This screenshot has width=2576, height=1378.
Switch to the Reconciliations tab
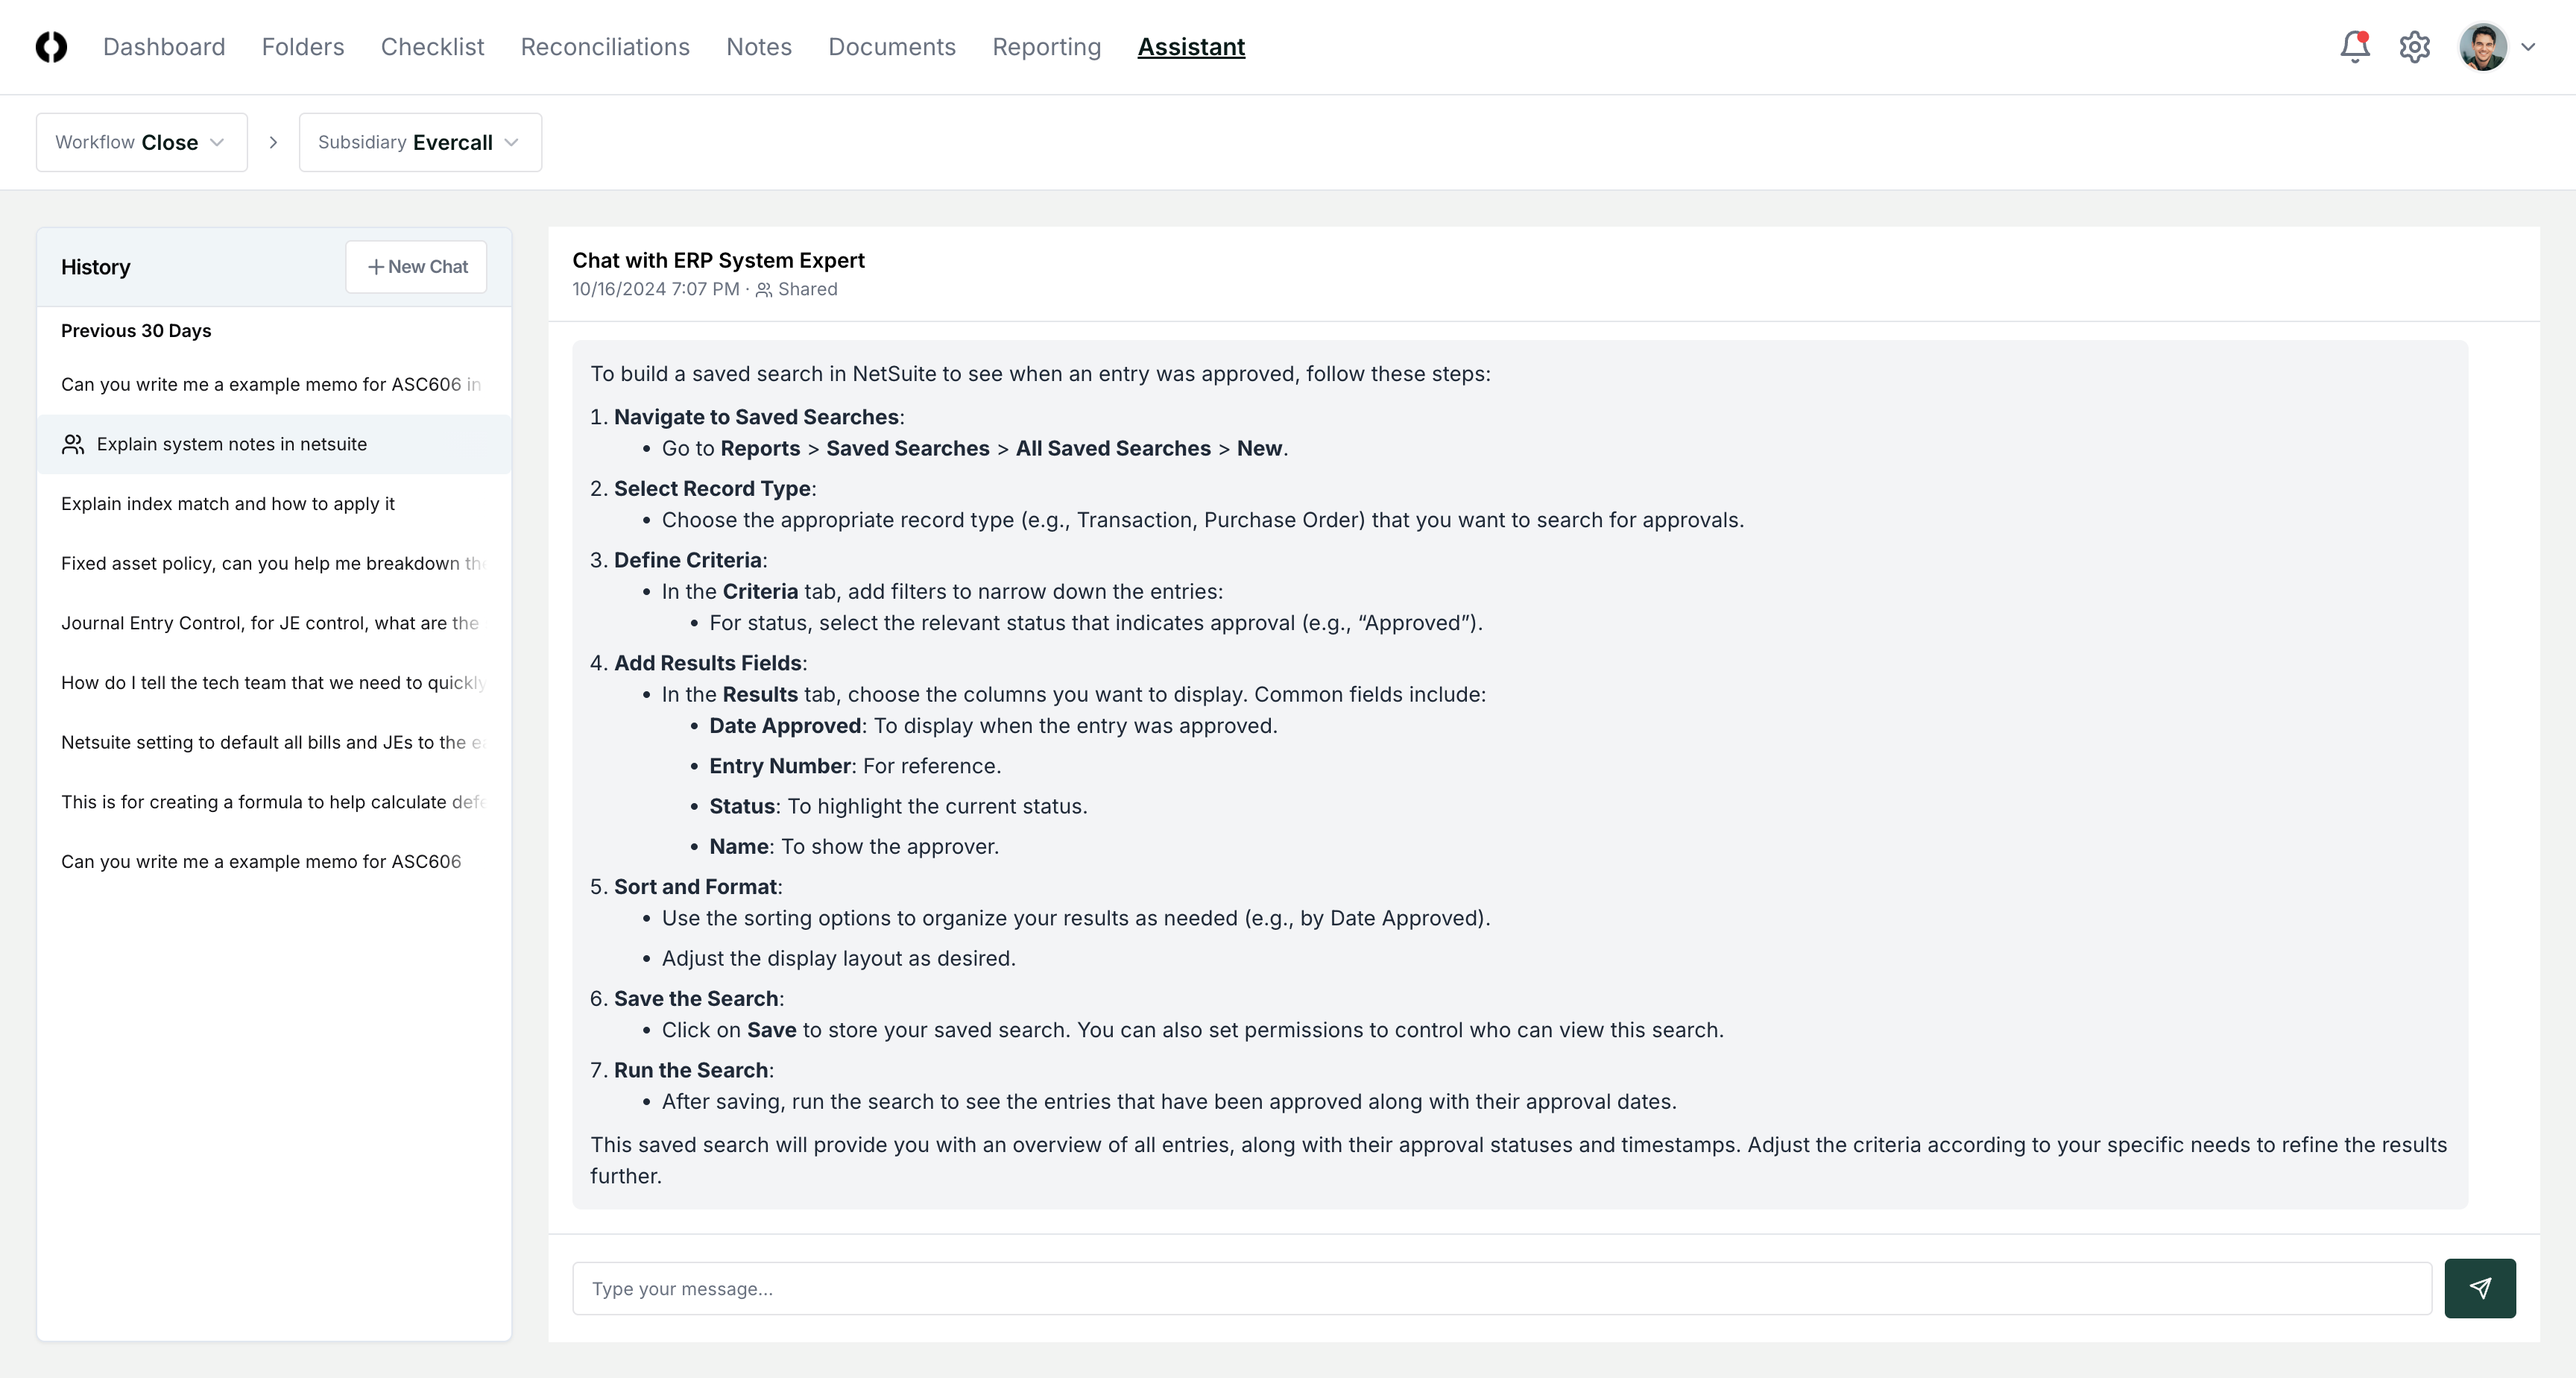604,47
